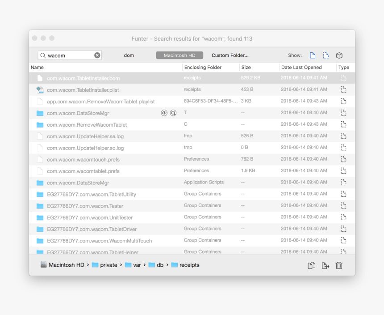Click 894C6F53-DF34-48F5 enclosing folder cell

click(x=211, y=101)
